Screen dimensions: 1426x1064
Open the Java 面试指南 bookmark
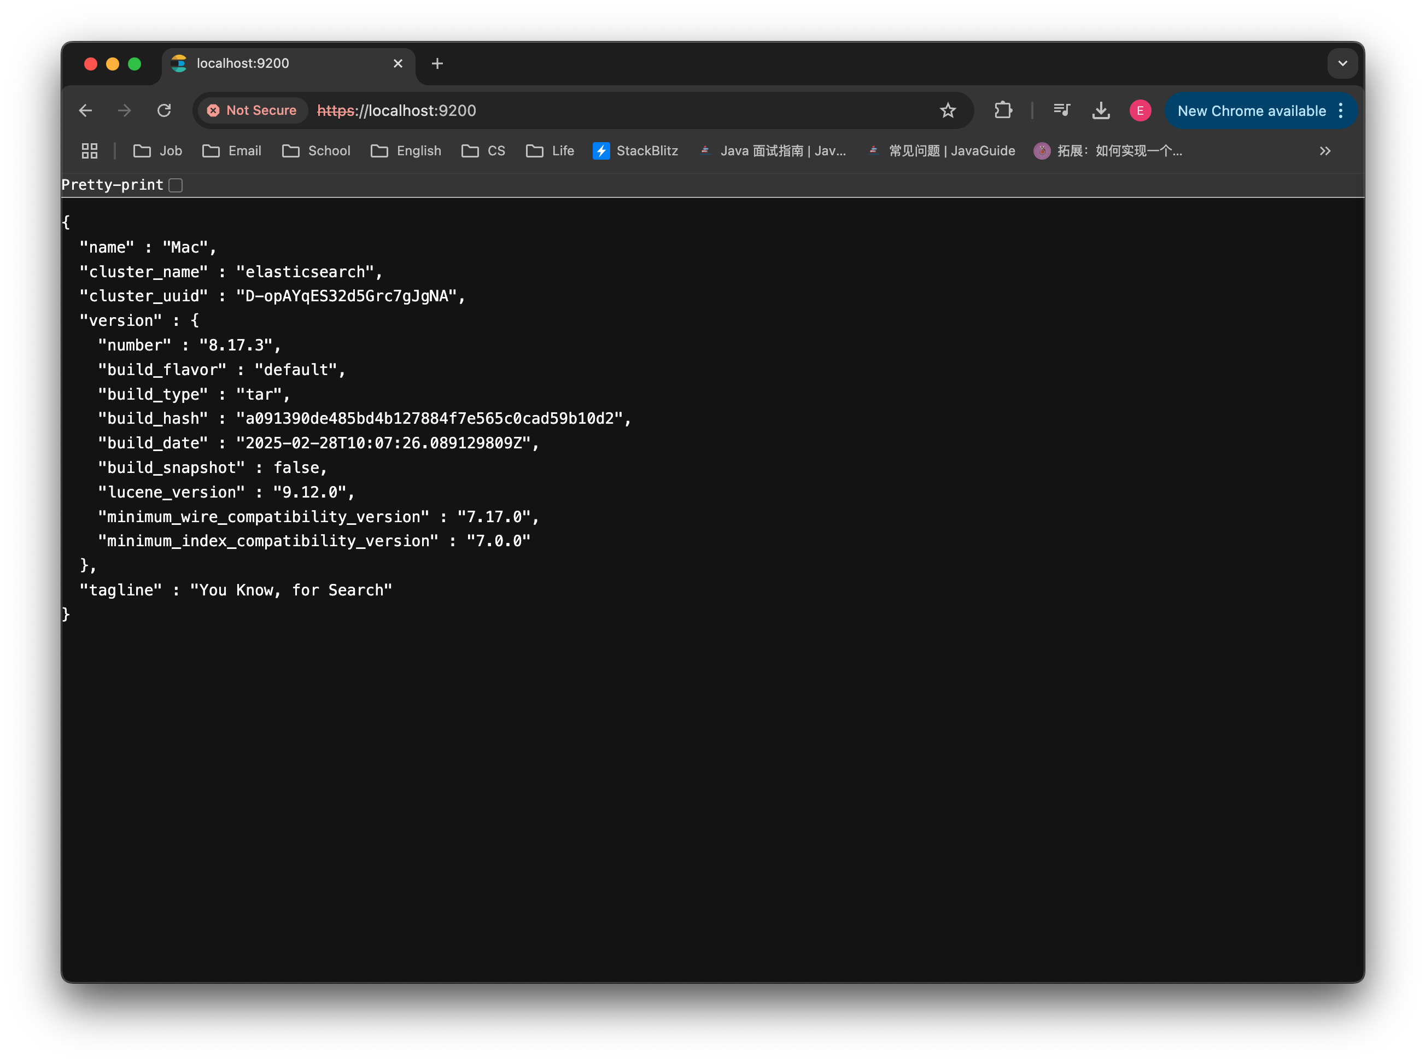[773, 151]
